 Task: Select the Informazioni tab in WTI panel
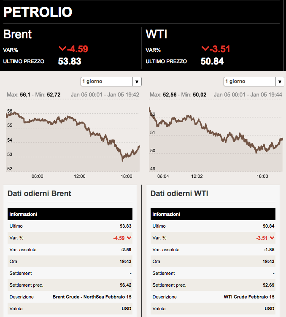(x=167, y=214)
